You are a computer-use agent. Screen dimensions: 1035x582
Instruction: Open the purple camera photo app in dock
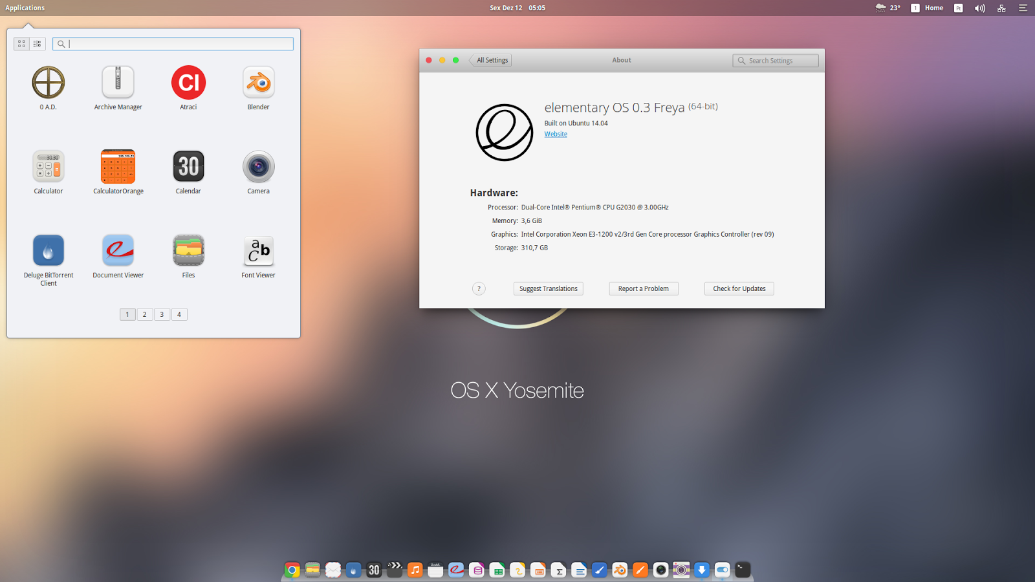pos(681,570)
